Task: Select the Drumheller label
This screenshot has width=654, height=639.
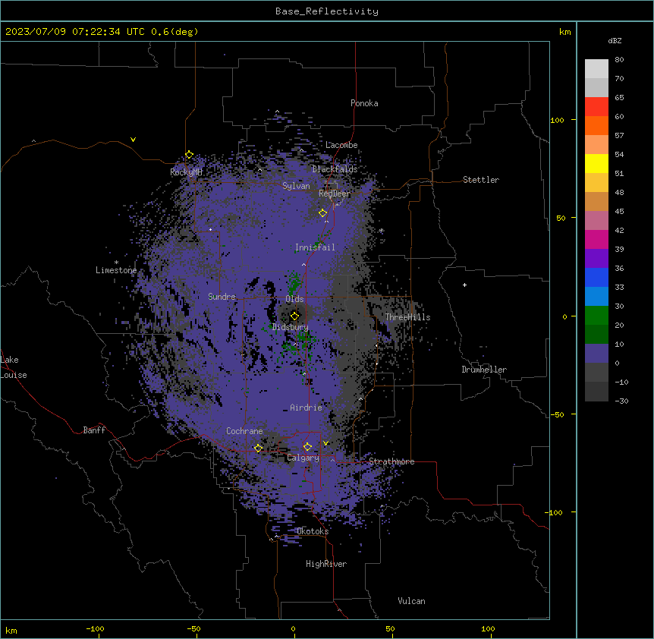Action: click(484, 370)
